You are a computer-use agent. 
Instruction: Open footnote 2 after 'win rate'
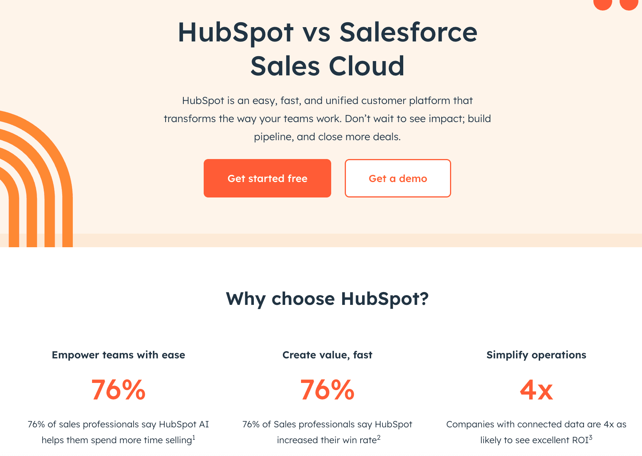[379, 437]
